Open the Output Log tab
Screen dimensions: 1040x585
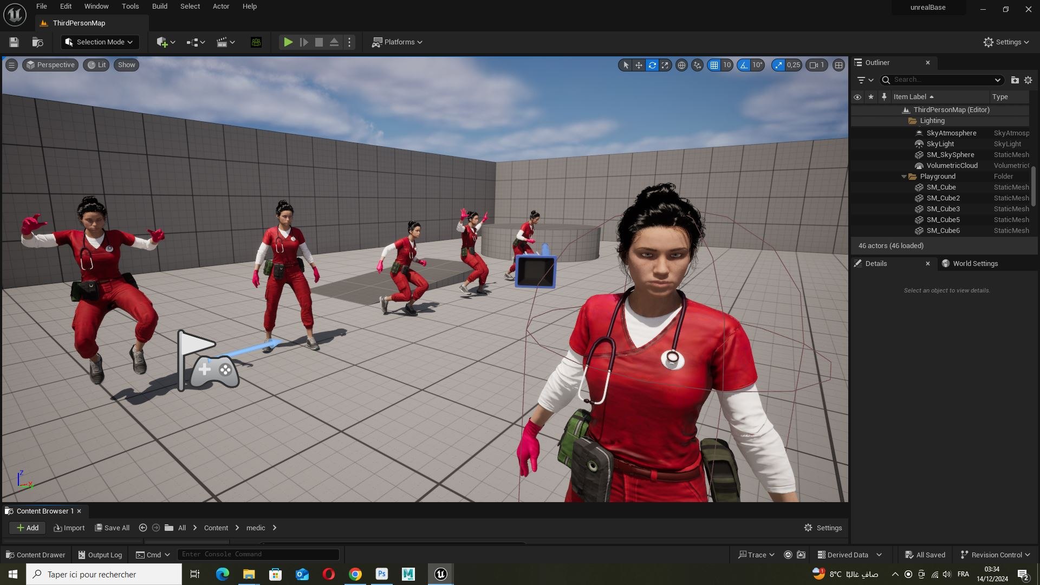tap(100, 555)
